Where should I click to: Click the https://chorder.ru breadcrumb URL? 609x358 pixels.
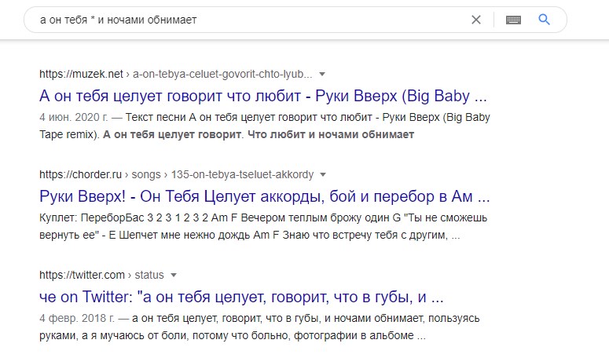[176, 174]
